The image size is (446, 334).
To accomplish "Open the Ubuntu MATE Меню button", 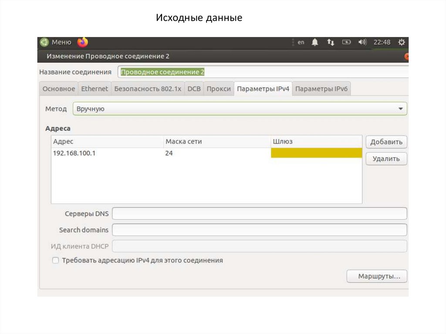I will (56, 42).
